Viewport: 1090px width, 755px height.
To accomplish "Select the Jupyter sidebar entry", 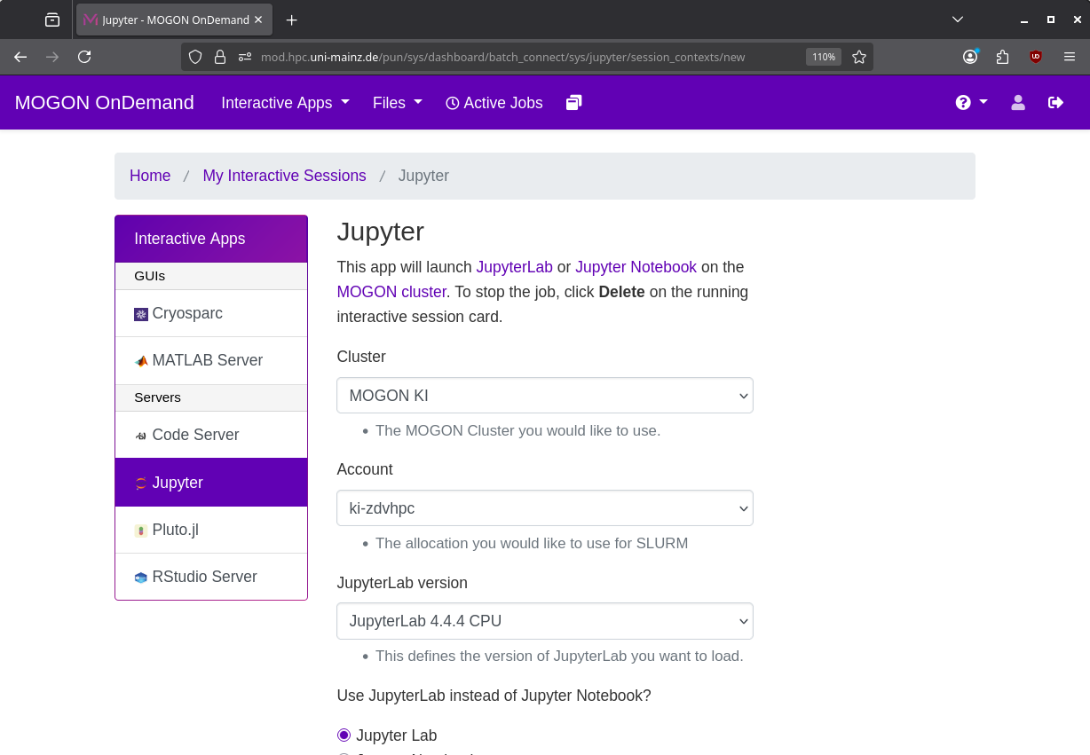I will (x=211, y=483).
